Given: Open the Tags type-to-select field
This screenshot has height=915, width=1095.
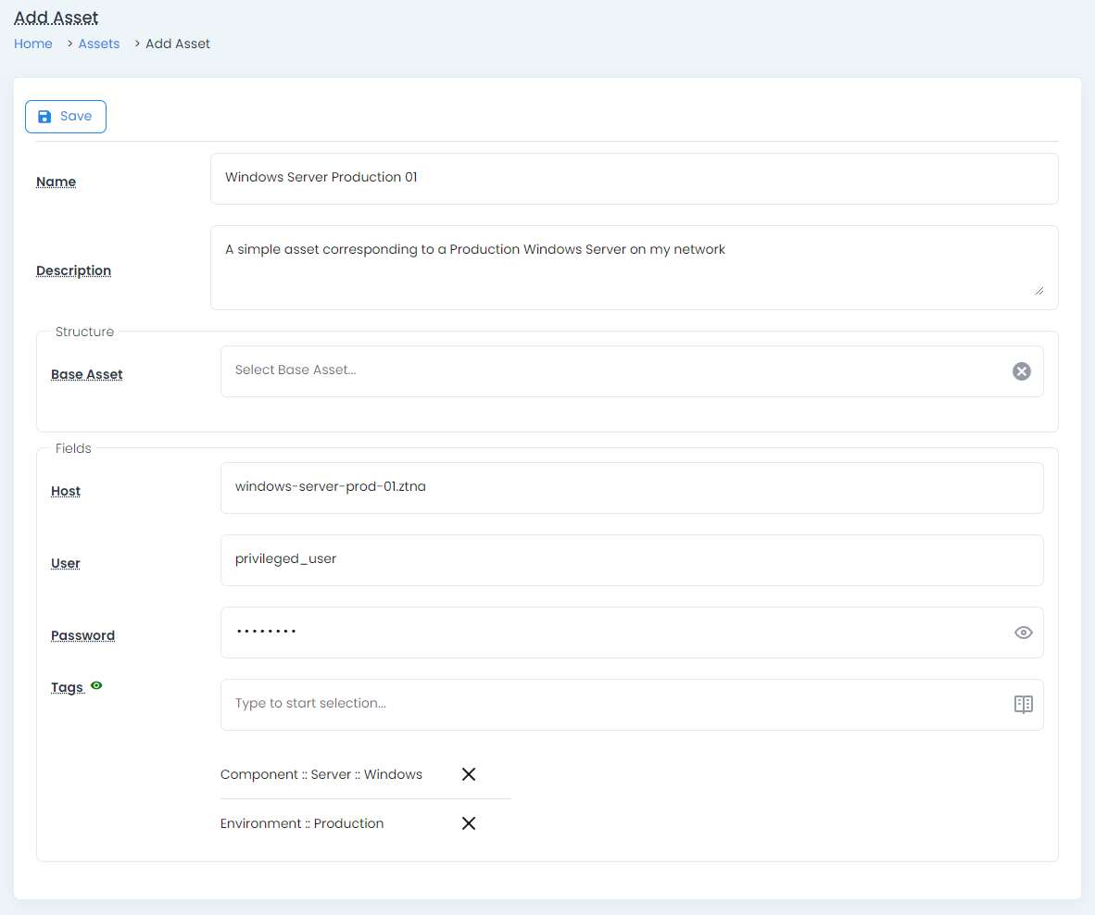Looking at the screenshot, I should pyautogui.click(x=611, y=705).
